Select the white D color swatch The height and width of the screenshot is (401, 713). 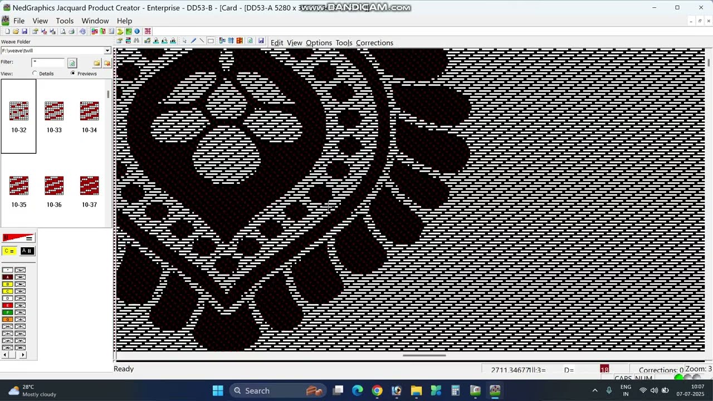coord(8,299)
